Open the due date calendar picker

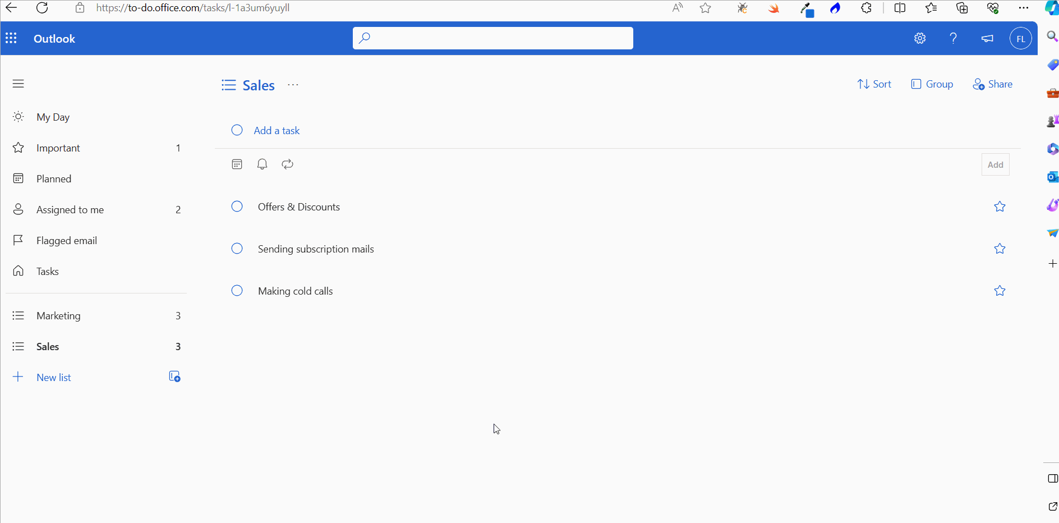click(x=236, y=164)
